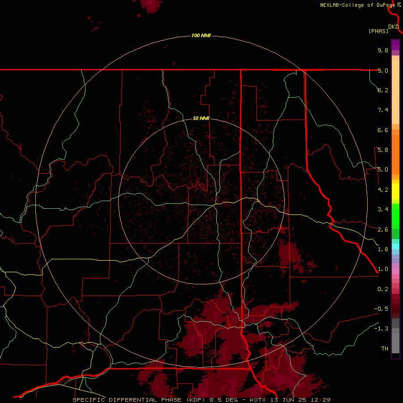Screen dimensions: 403x403
Task: Click the 9.8 scale value
Action: point(383,50)
